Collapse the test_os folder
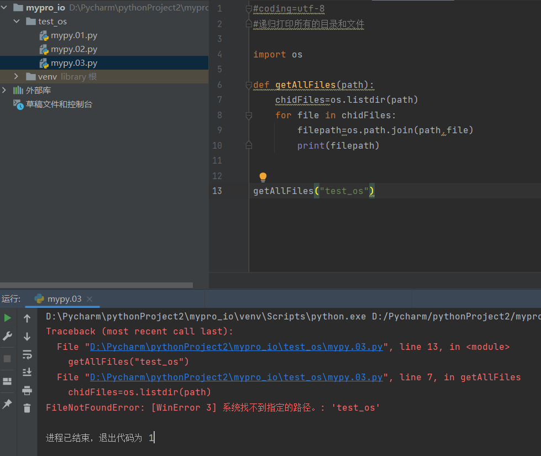 17,22
